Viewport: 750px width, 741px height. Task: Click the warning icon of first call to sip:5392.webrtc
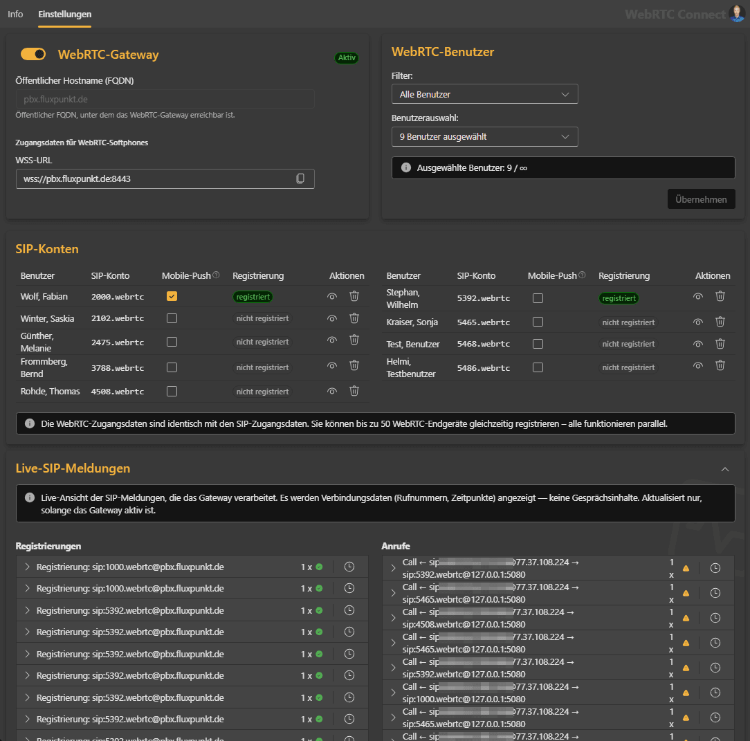pyautogui.click(x=686, y=568)
